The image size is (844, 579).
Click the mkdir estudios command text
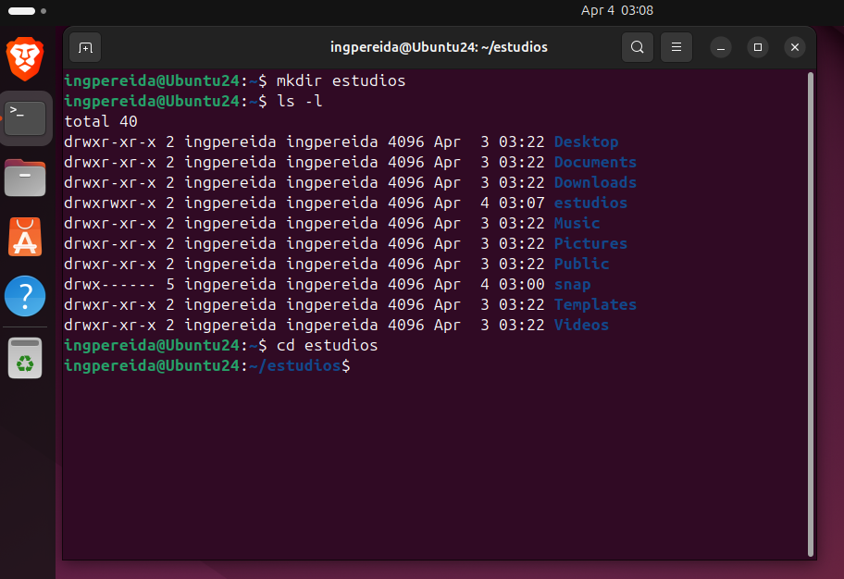[x=341, y=80]
